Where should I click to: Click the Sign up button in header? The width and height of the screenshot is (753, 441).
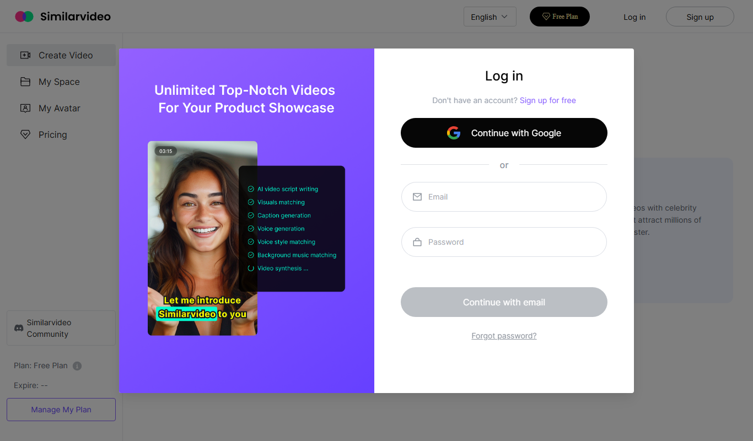(x=700, y=17)
